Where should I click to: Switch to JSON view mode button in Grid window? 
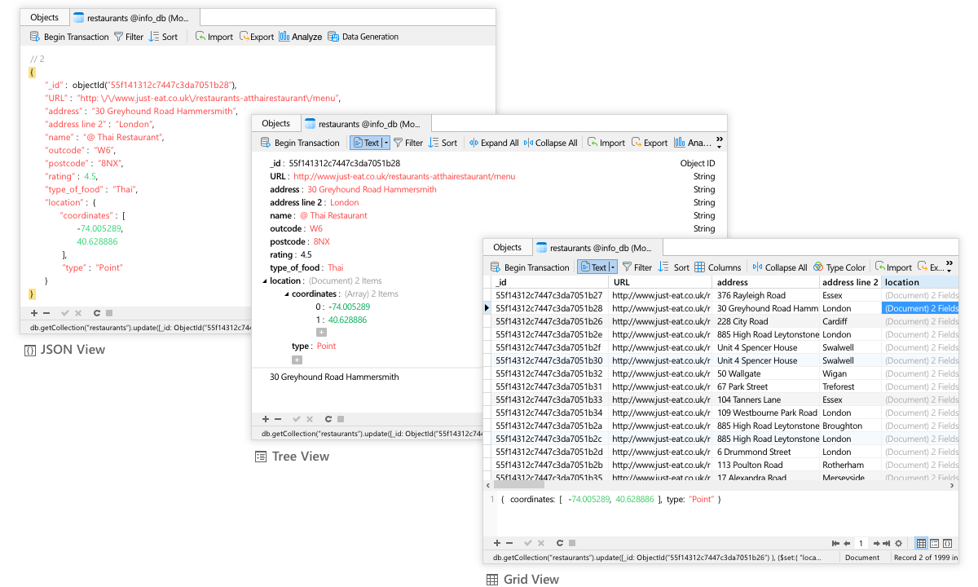[948, 543]
